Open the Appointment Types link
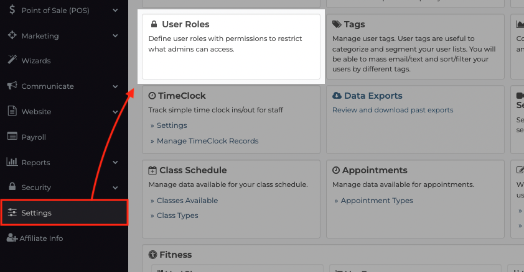Image resolution: width=524 pixels, height=272 pixels. [377, 201]
